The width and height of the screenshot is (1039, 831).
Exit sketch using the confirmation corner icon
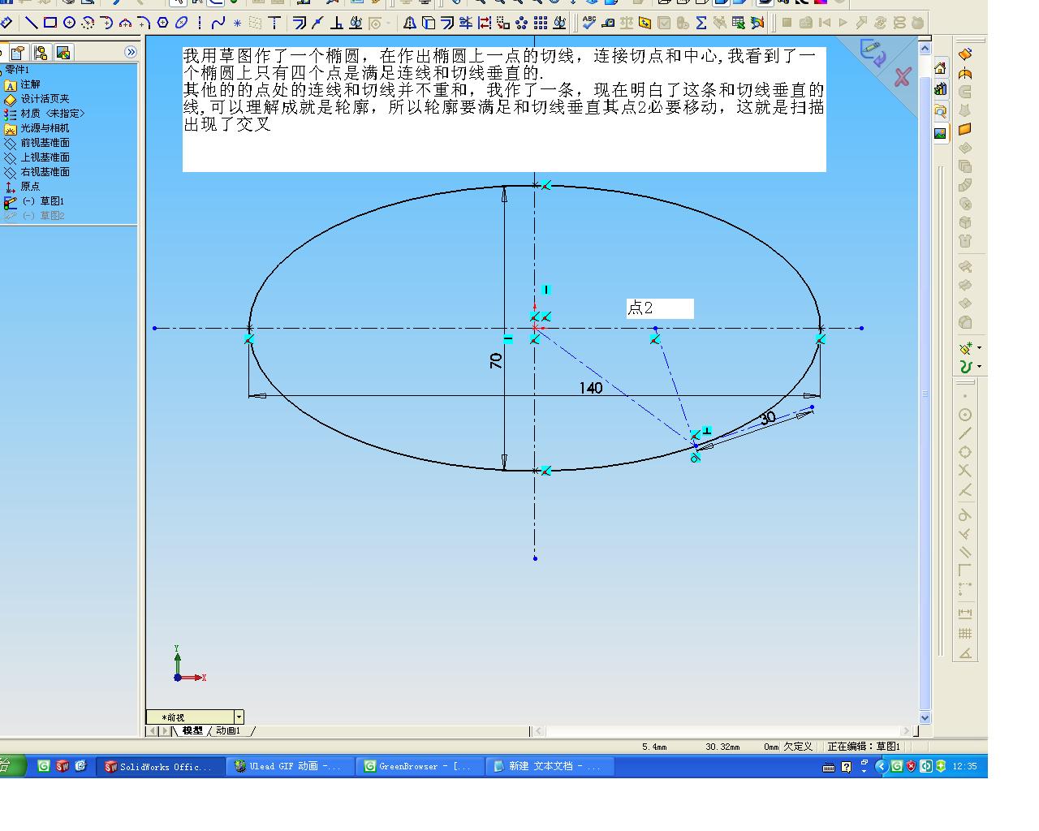click(873, 52)
